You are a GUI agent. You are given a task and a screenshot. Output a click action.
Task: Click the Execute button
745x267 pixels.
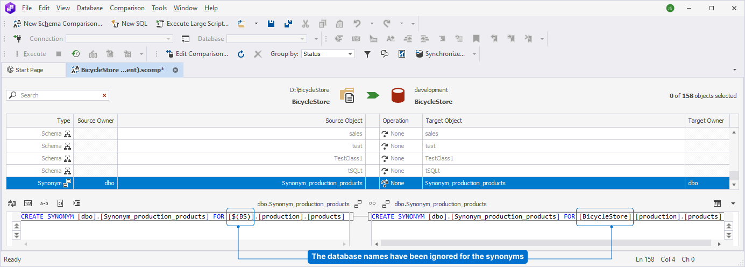(30, 54)
